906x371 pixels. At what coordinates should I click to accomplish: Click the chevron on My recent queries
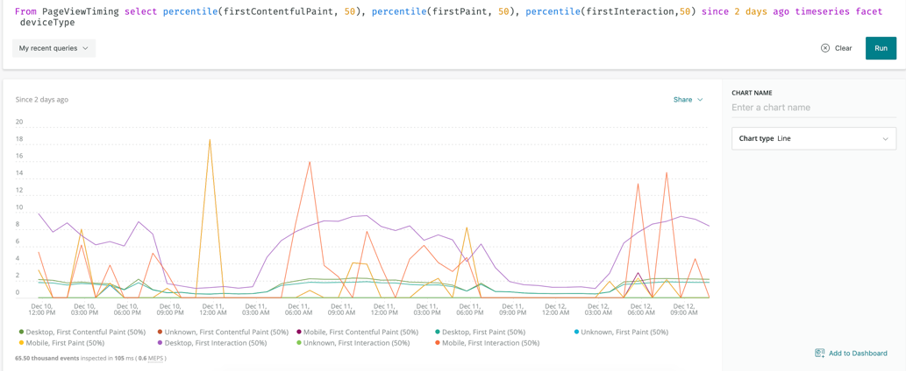point(86,48)
